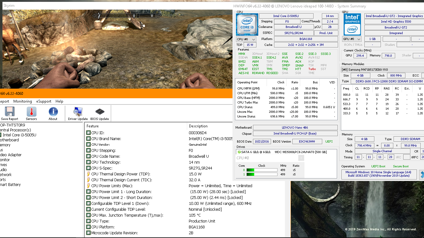Click the chip icon beside CPU Technology
The height and width of the screenshot is (238, 424).
(x=88, y=162)
